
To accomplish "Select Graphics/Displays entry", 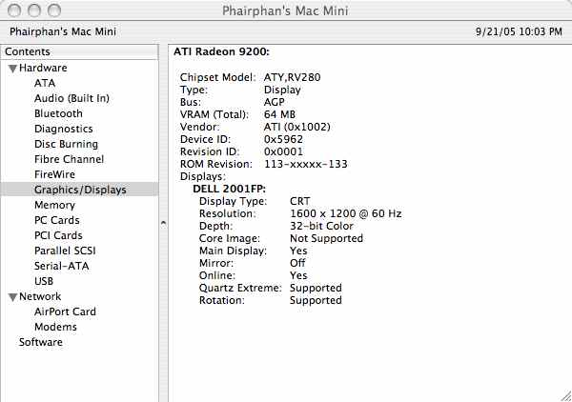I will click(80, 190).
